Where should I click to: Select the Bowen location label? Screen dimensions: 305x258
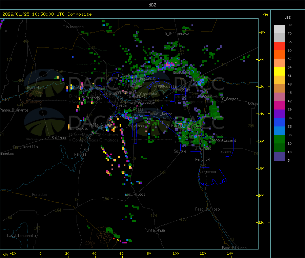pyautogui.click(x=225, y=152)
